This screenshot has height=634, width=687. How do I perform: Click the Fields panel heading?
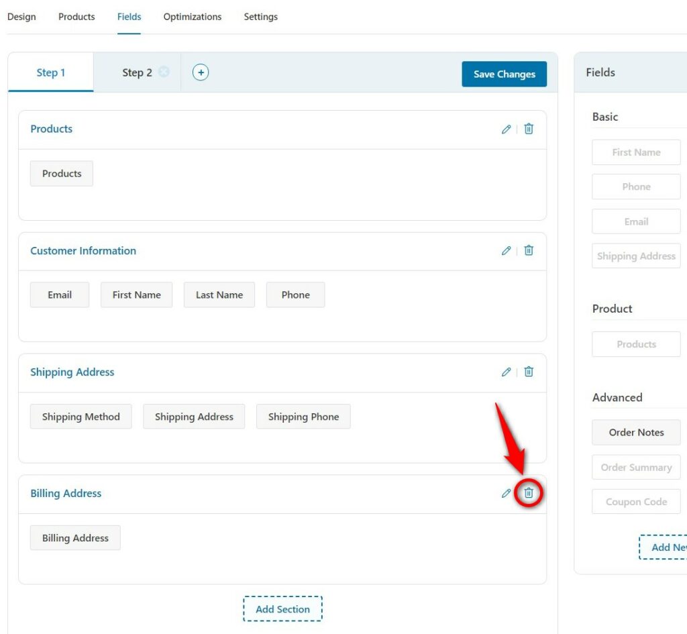[x=600, y=72]
